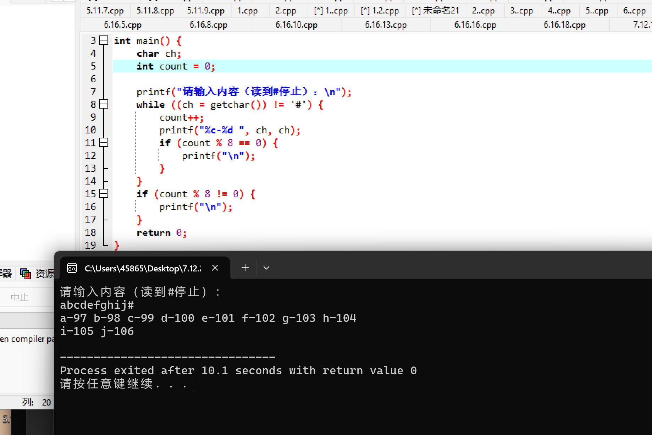Select the 4..cpp tab
652x435 pixels.
559,11
